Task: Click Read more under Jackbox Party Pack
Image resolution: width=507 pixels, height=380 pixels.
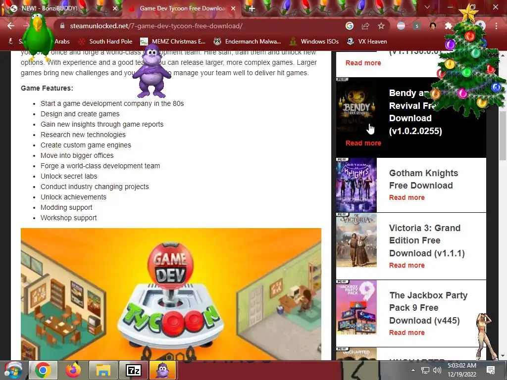Action: [407, 332]
